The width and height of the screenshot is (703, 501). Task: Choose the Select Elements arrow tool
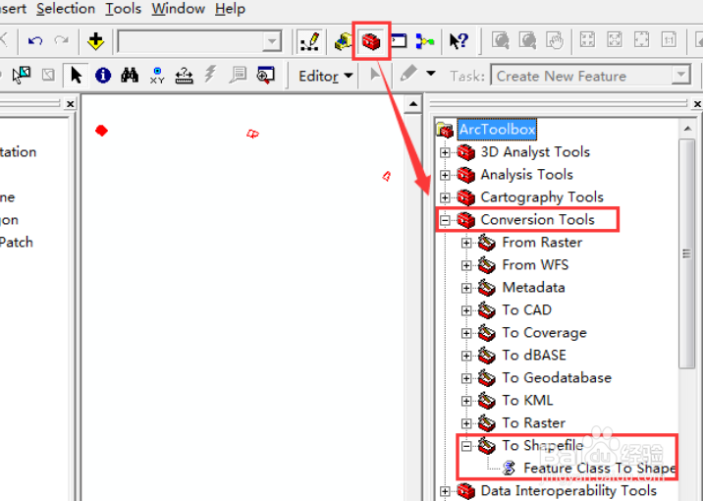coord(77,75)
